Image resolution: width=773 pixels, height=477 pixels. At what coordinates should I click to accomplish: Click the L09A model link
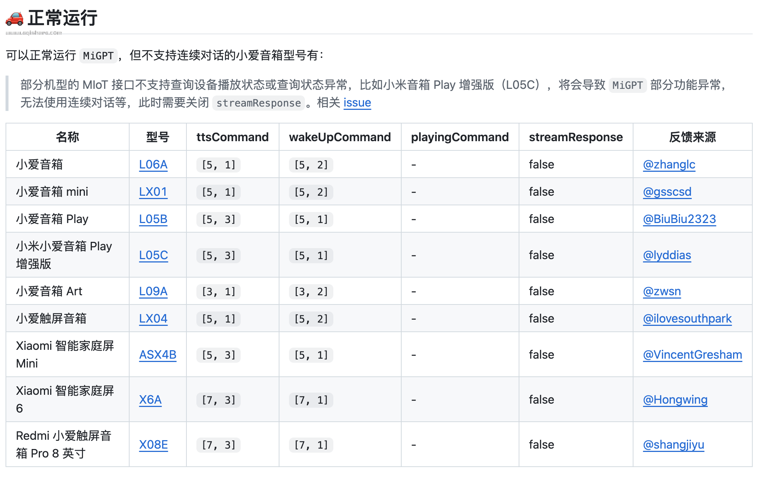153,291
